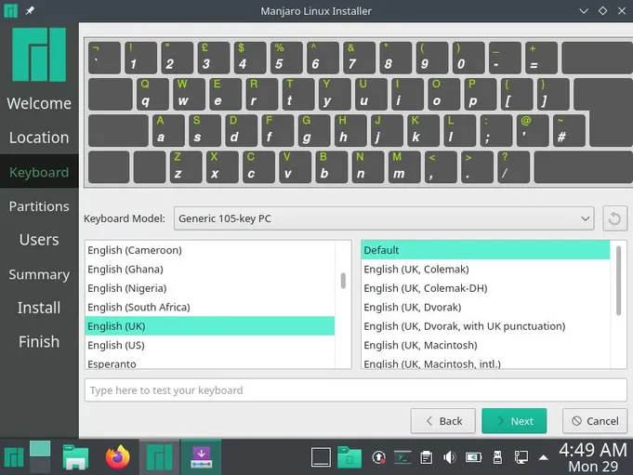
Task: Click the layout list vertical scrollbar
Action: (343, 280)
